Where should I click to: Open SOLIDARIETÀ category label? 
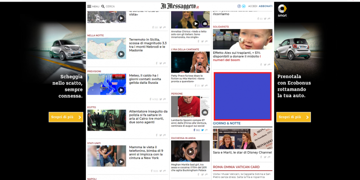221,27
